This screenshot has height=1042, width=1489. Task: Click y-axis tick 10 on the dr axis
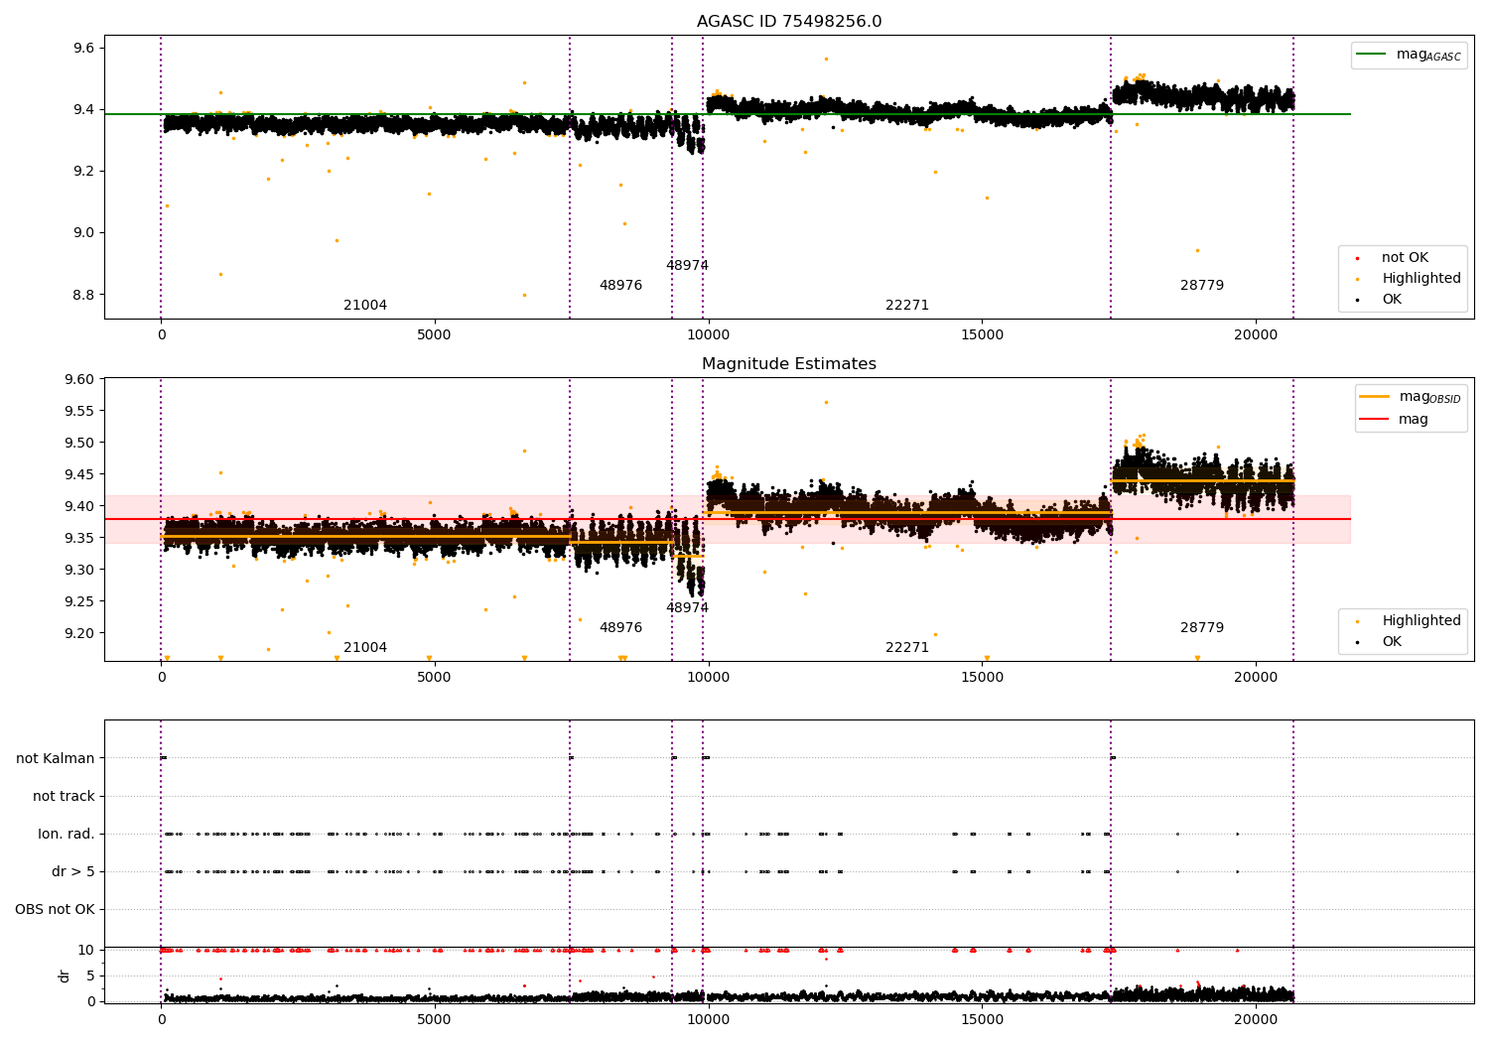click(86, 950)
